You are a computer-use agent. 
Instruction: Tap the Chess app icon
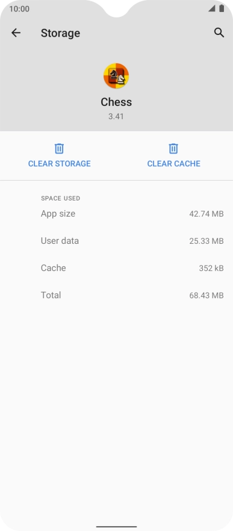(x=116, y=76)
